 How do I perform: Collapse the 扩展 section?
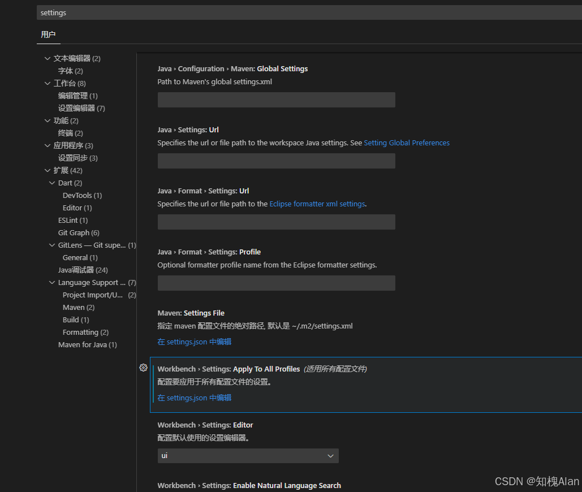(x=48, y=170)
